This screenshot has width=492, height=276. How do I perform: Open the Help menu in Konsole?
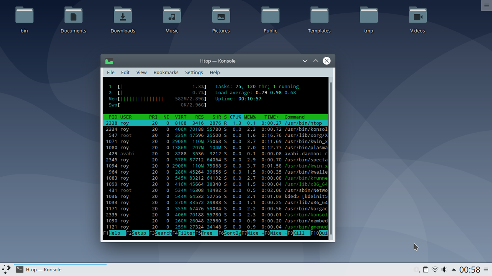pyautogui.click(x=215, y=72)
